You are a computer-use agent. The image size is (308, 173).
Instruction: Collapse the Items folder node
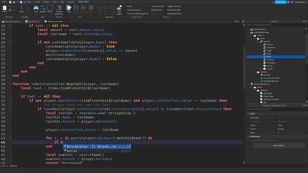pos(255,38)
